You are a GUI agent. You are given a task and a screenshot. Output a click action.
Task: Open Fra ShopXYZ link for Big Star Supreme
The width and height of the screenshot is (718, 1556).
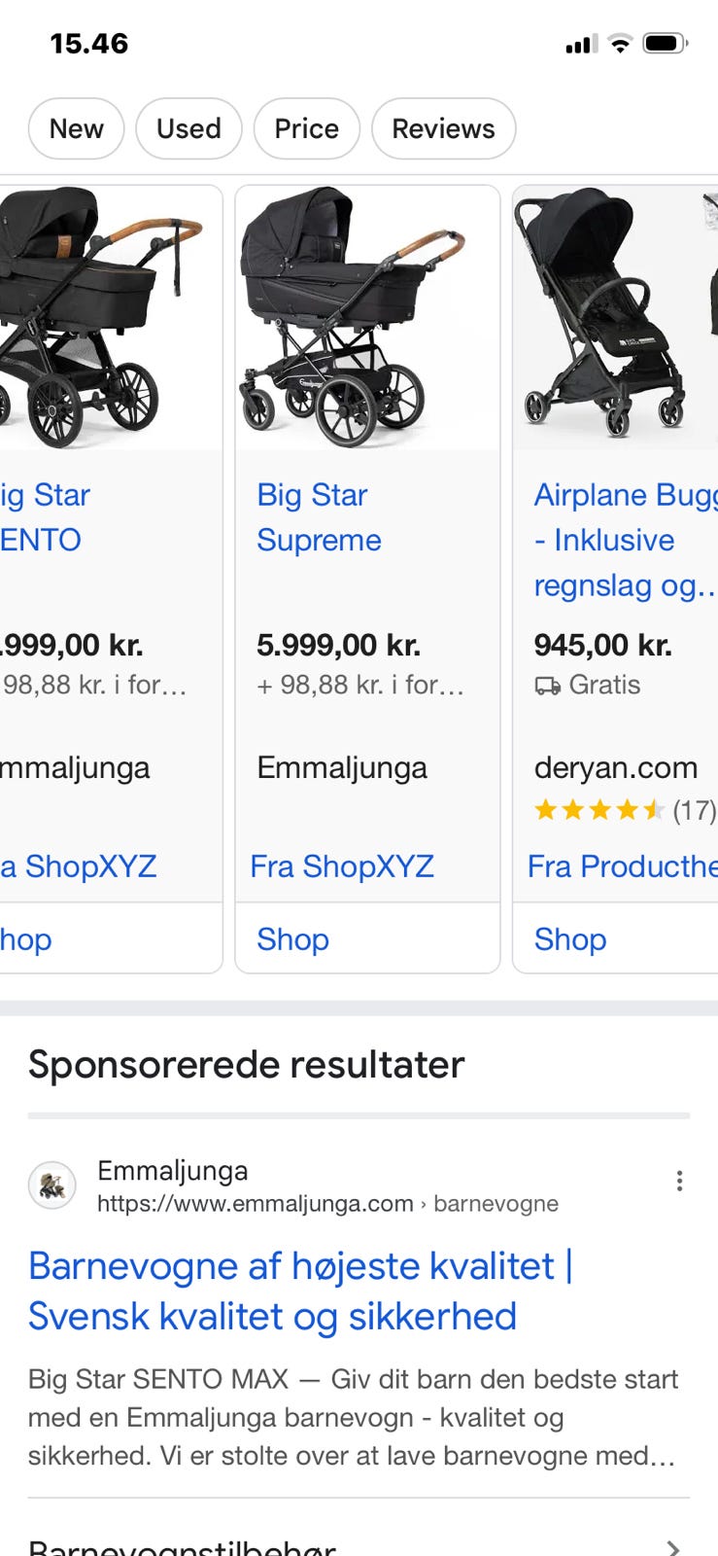342,866
